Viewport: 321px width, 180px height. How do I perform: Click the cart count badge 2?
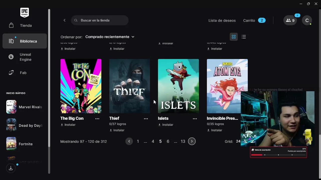pos(262,20)
